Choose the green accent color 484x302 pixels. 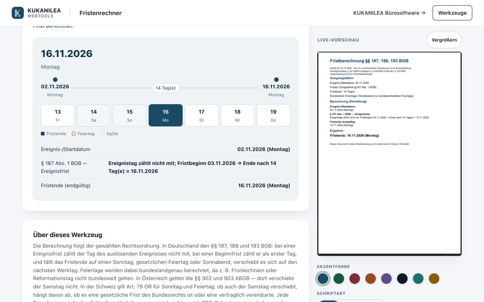pyautogui.click(x=339, y=279)
